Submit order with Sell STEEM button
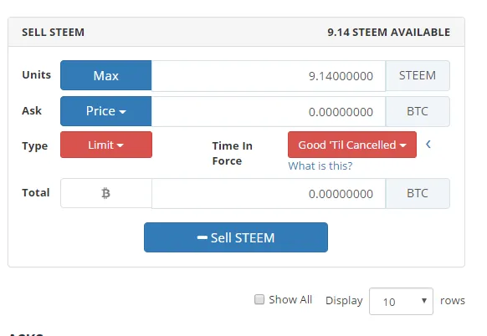This screenshot has width=487, height=336. point(236,237)
